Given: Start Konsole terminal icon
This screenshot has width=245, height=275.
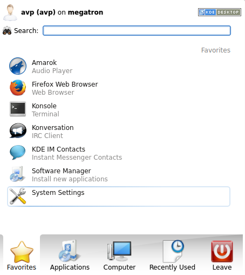Looking at the screenshot, I should click(x=18, y=109).
